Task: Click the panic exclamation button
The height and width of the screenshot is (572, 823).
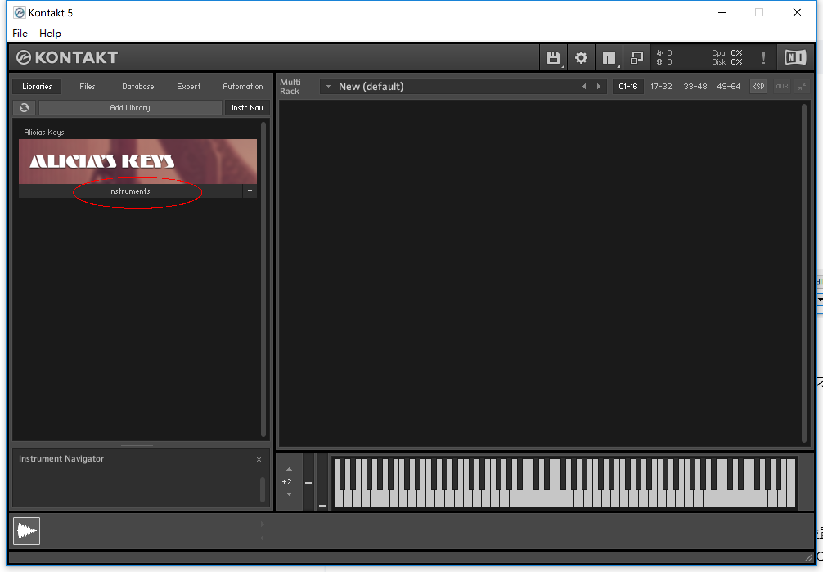Action: tap(763, 58)
